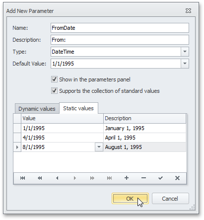Image resolution: width=204 pixels, height=220 pixels.
Task: Append a new static value row
Action: tap(127, 178)
